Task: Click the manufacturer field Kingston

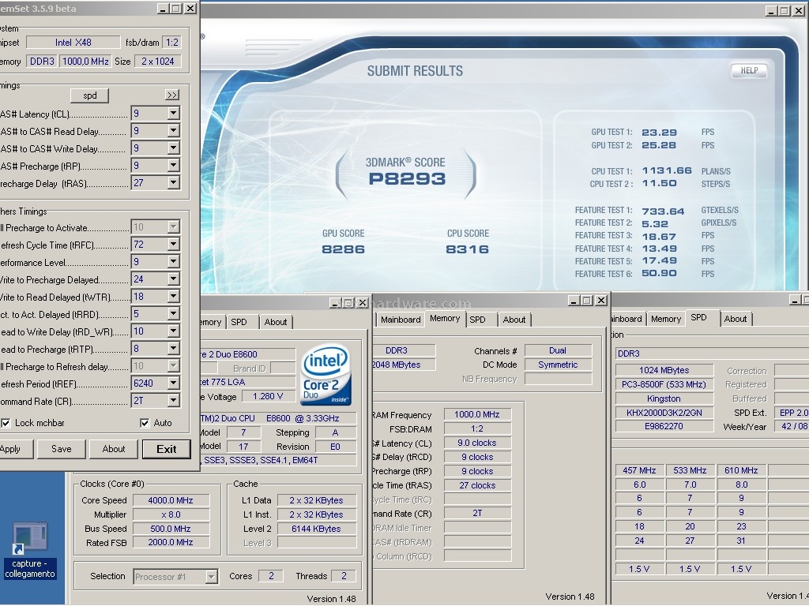Action: [664, 398]
